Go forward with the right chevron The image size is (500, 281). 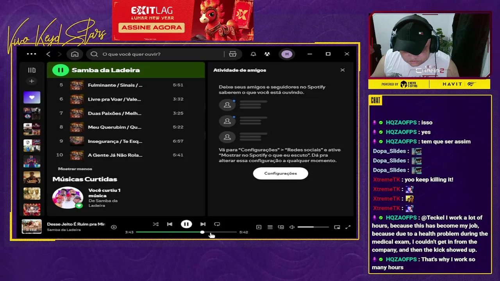click(59, 54)
